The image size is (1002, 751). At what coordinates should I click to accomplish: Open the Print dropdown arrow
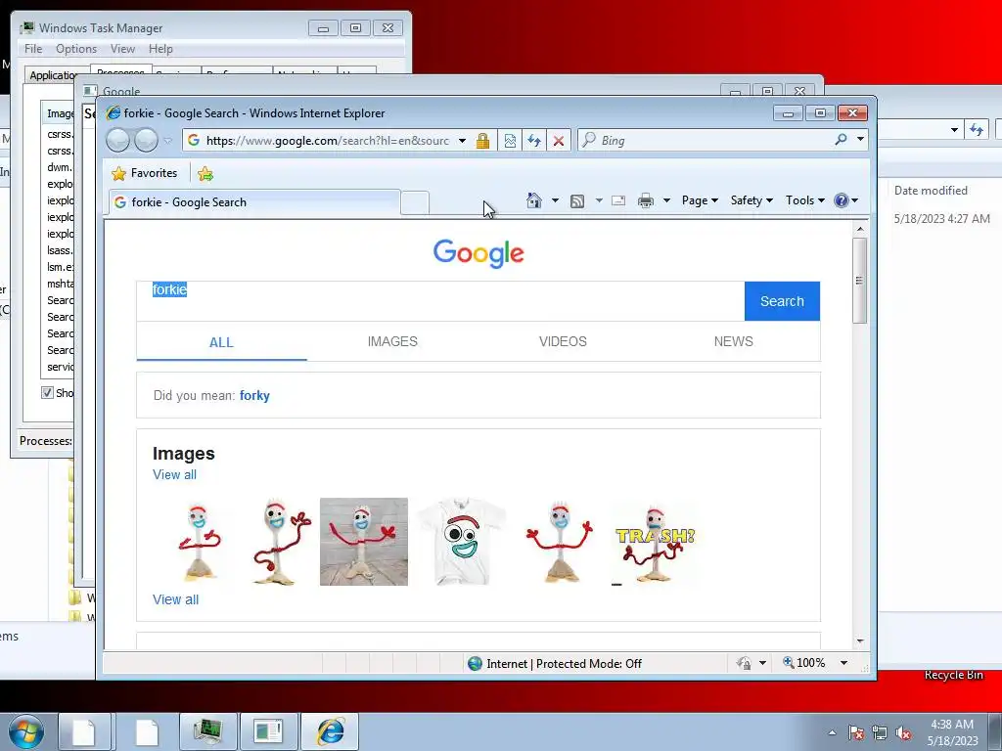pos(666,200)
